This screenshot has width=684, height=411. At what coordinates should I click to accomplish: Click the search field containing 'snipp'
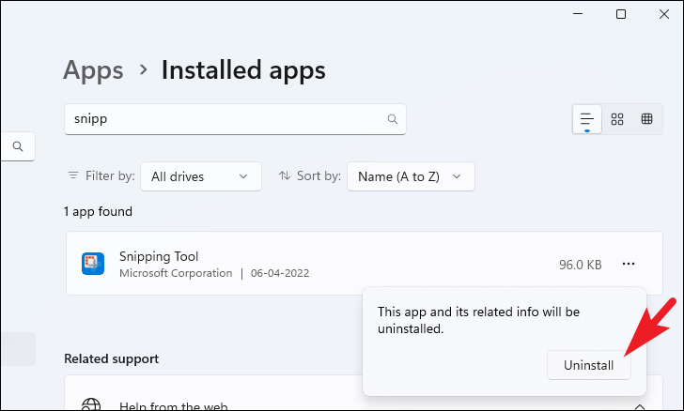(235, 119)
